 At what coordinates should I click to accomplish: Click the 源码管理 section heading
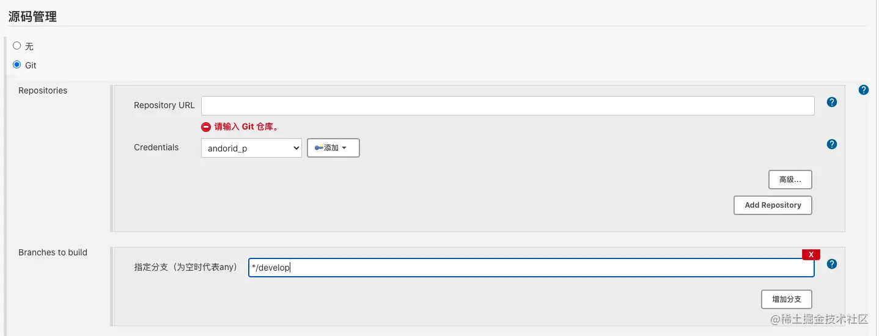[x=33, y=16]
